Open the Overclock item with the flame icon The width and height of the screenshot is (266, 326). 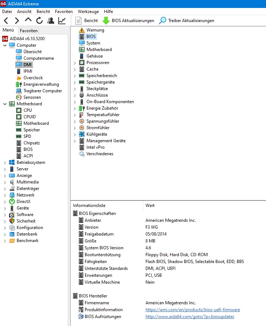(30, 78)
